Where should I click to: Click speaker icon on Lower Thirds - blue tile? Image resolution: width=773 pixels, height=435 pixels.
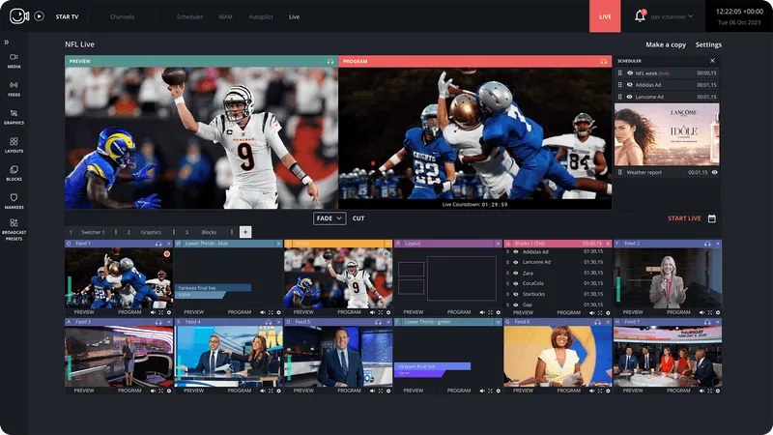[x=262, y=312]
